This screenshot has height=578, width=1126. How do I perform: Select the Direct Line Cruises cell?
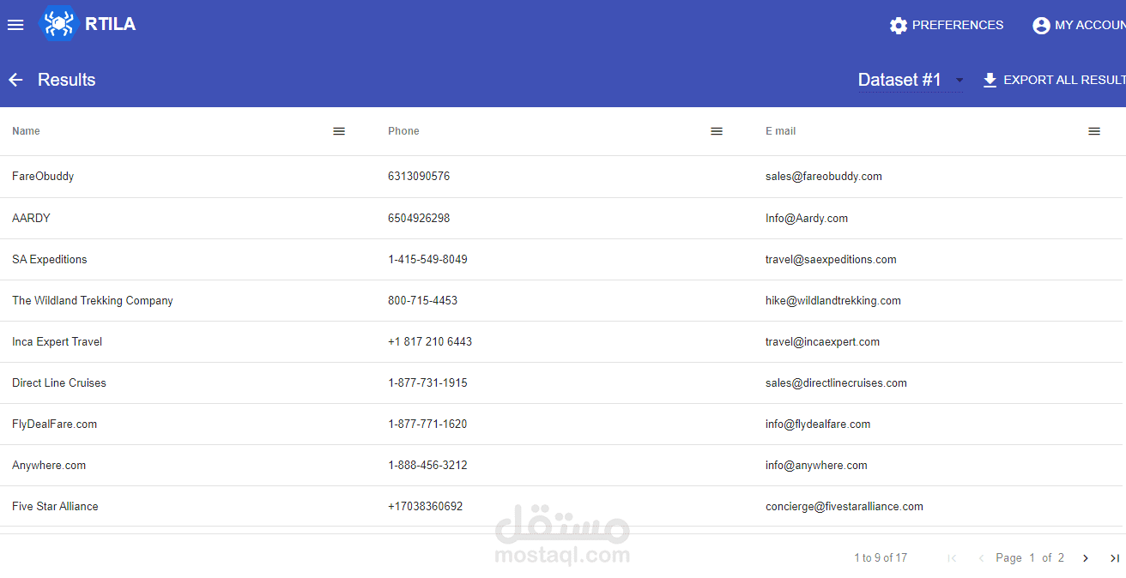click(59, 382)
